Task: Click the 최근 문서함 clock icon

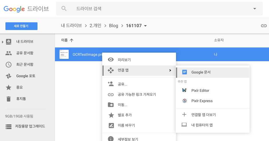Action: (x=9, y=65)
